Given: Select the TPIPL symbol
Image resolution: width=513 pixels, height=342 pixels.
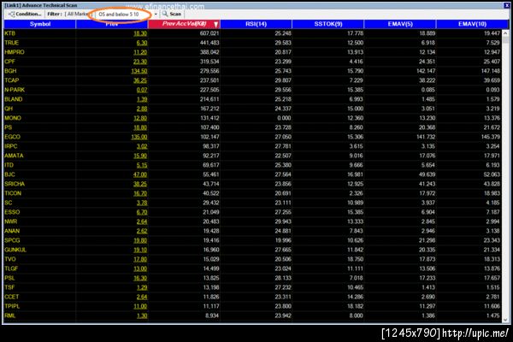Looking at the screenshot, I should pyautogui.click(x=12, y=306).
